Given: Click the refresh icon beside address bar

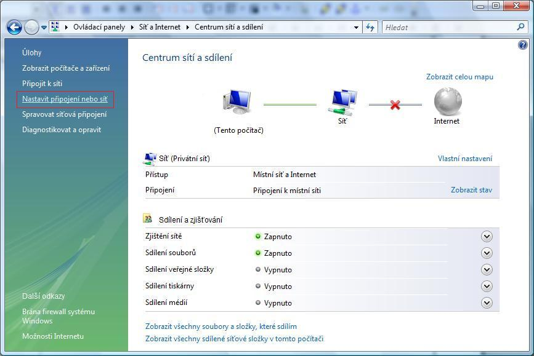Looking at the screenshot, I should [371, 27].
